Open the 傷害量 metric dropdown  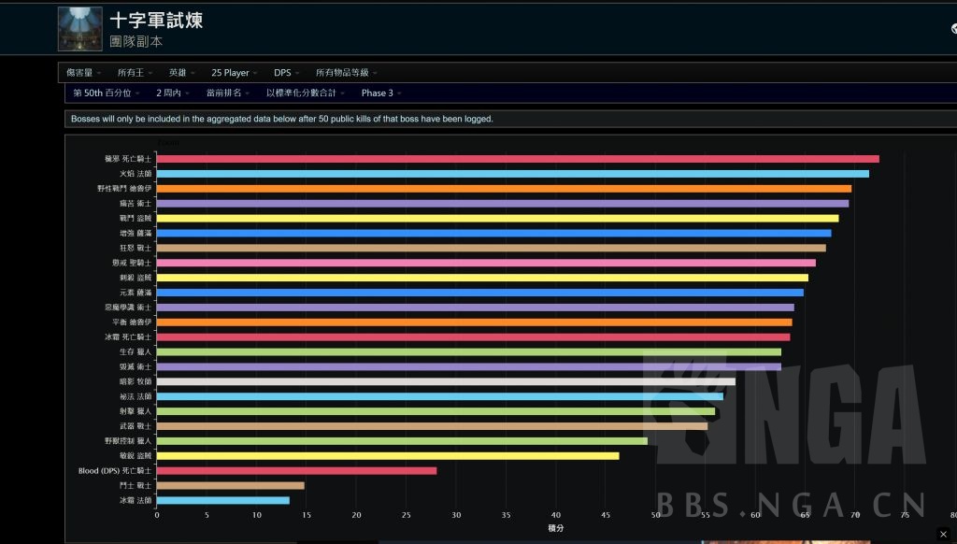(83, 73)
